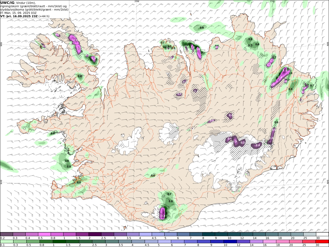Image resolution: width=329 pixels, height=247 pixels.
Task: Click the '4.5' label on the top legend row
Action: [x=154, y=238]
